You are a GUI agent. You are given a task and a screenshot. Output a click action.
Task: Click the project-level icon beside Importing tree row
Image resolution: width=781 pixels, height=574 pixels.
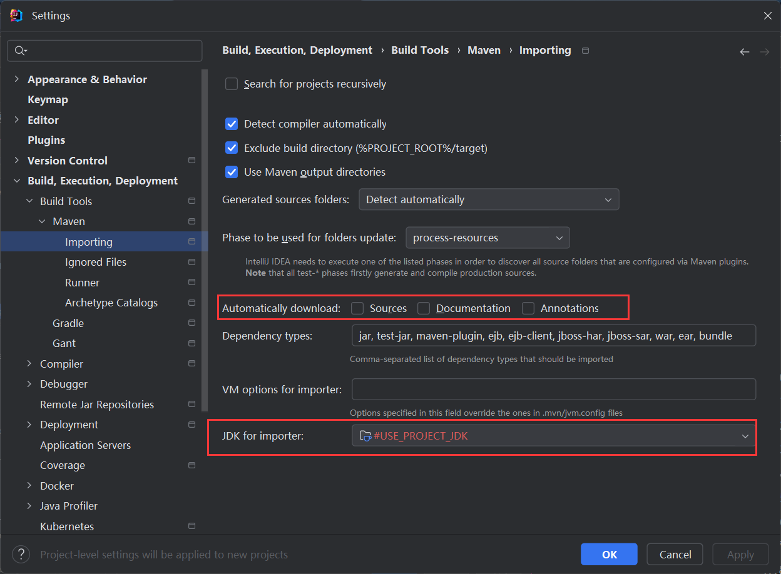(191, 242)
